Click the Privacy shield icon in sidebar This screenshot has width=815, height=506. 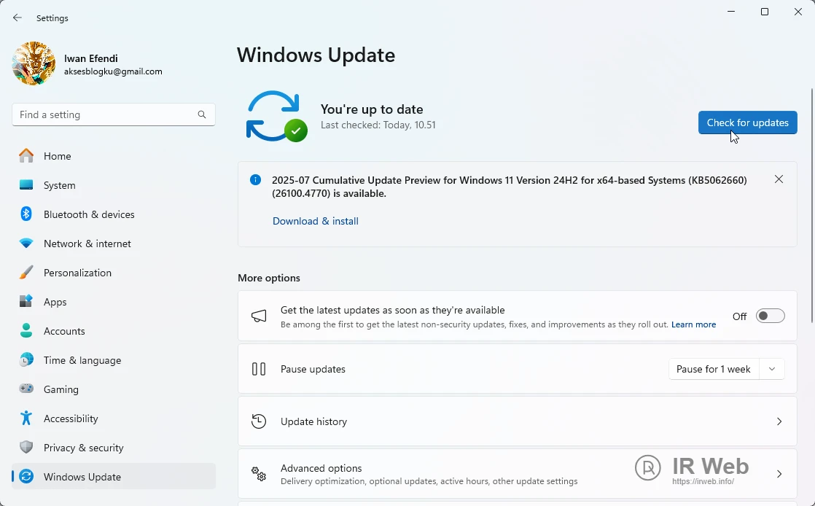26,447
